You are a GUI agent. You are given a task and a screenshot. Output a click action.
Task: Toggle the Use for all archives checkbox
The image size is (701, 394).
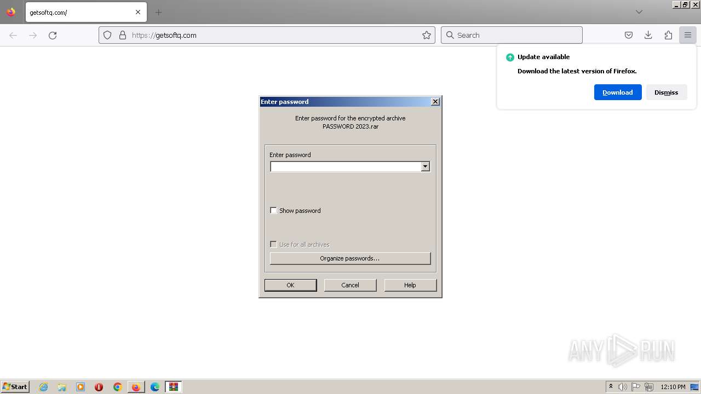pos(274,245)
